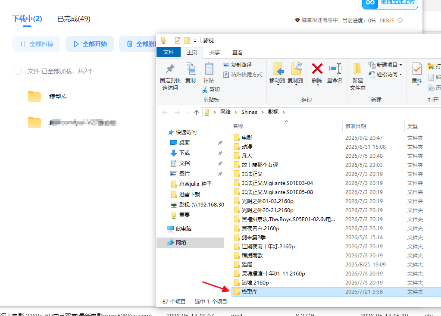Expand the Move to dropdown
The width and height of the screenshot is (441, 316).
tap(278, 85)
